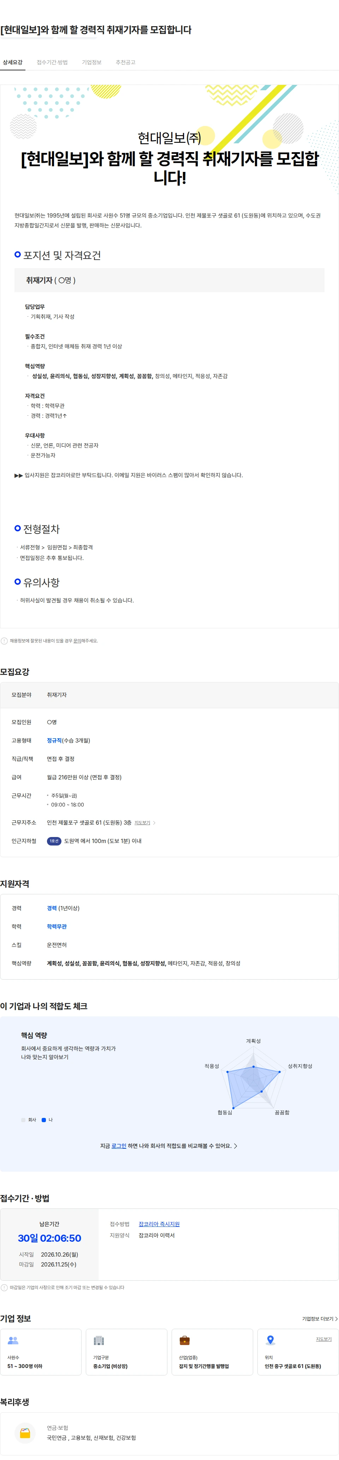
Task: Click the 유의사항 bullet icon
Action: click(18, 582)
